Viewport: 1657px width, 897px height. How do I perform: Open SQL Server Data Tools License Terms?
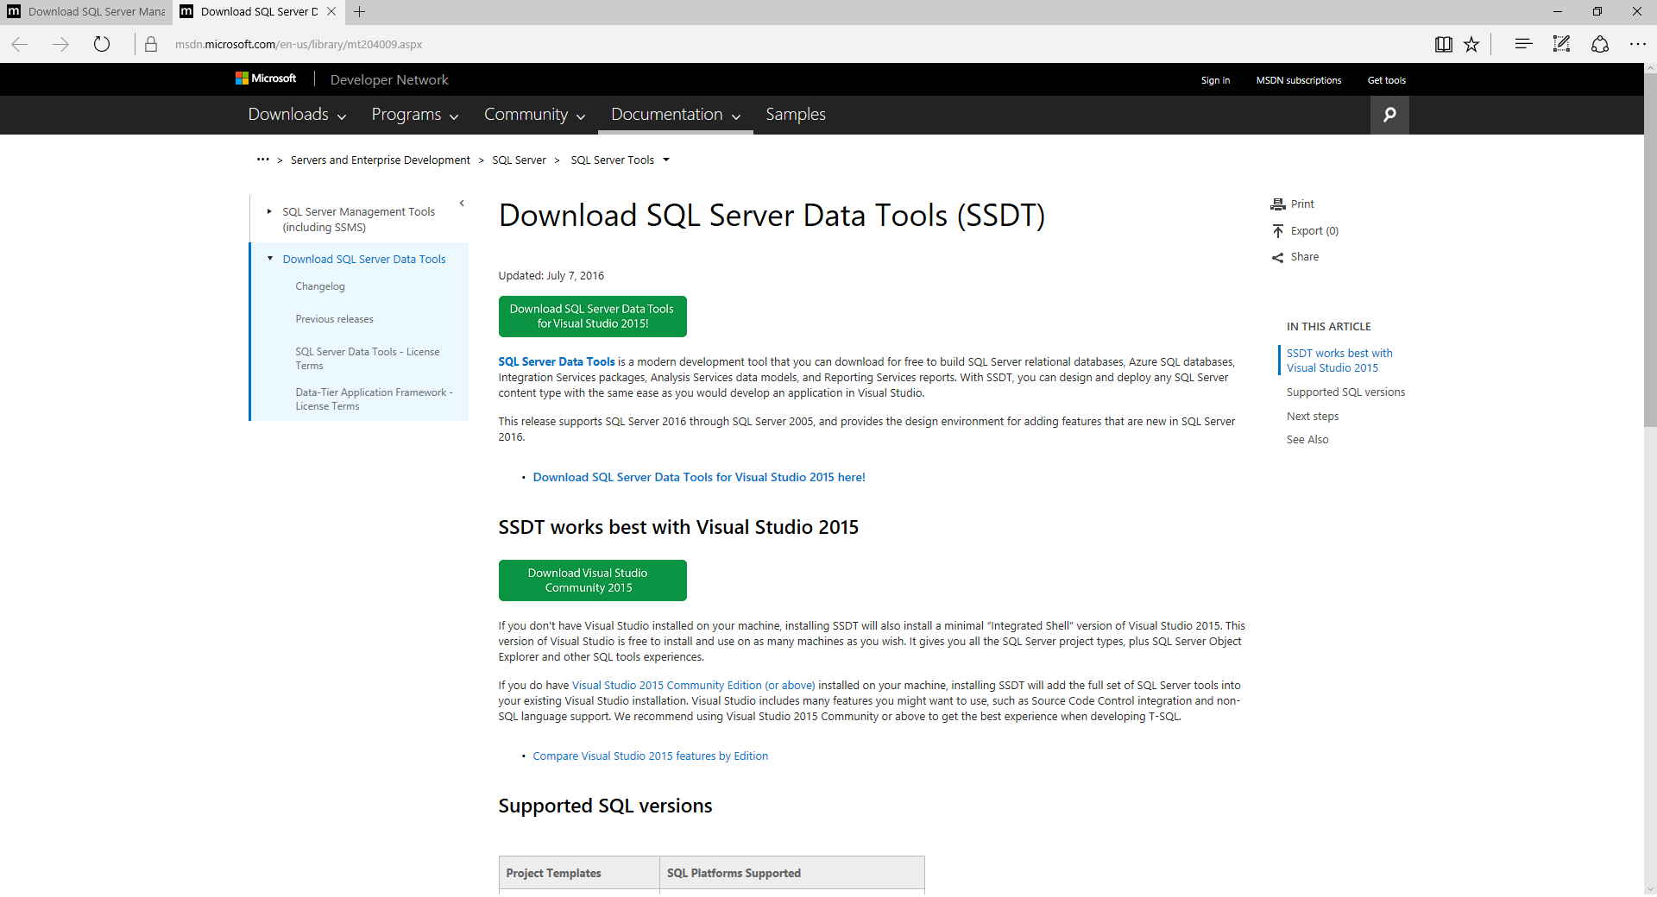368,358
